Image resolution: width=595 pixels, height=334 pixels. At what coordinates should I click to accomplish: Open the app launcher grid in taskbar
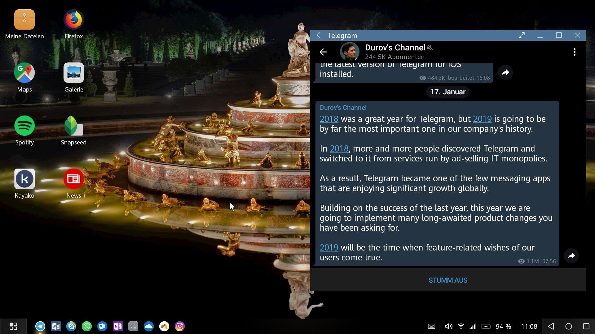[x=13, y=326]
